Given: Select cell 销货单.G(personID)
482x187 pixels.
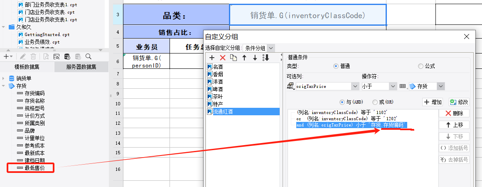Looking at the screenshot, I should click(146, 61).
